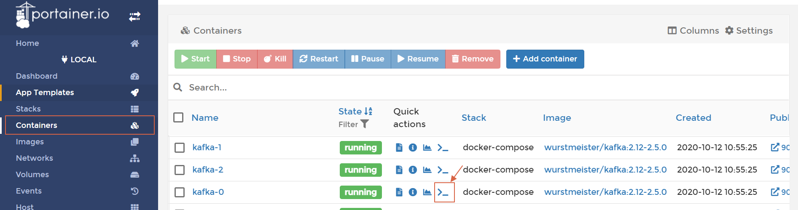Click the State filter funnel icon
798x210 pixels.
click(365, 124)
